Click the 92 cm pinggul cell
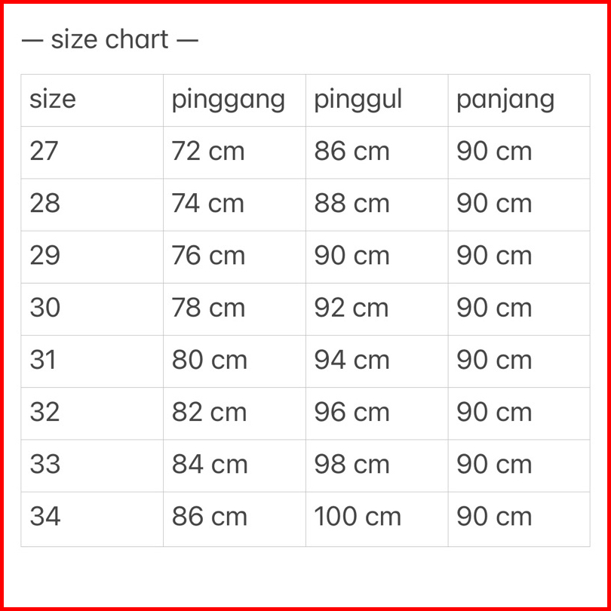This screenshot has height=611, width=611. (352, 308)
